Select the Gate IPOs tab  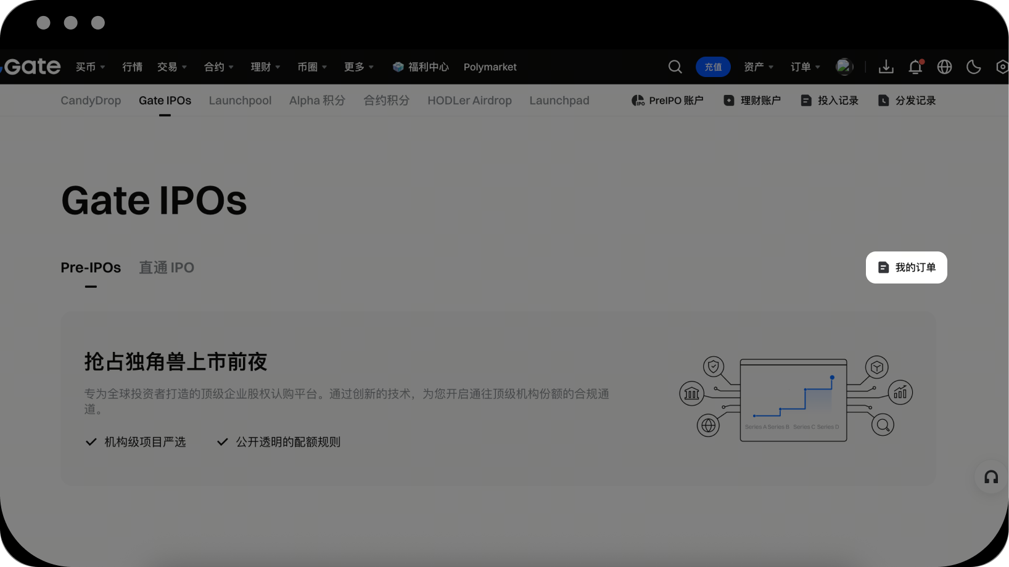click(x=165, y=100)
